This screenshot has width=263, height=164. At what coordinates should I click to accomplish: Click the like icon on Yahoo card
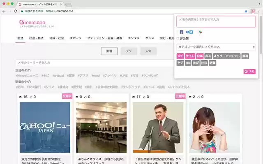[x=31, y=97]
